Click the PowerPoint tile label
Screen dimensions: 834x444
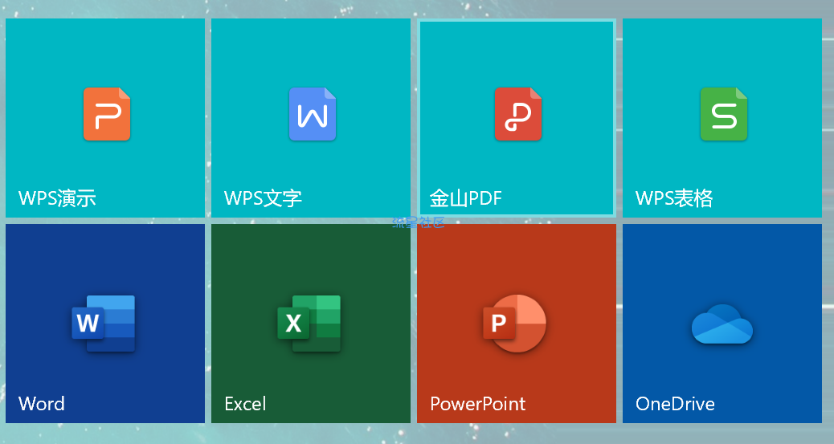477,404
